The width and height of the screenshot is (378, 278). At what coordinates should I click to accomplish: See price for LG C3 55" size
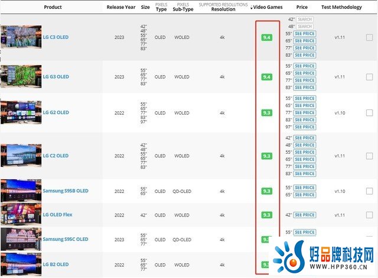305,34
